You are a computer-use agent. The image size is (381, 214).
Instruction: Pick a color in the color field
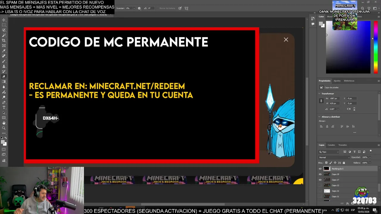click(x=348, y=47)
